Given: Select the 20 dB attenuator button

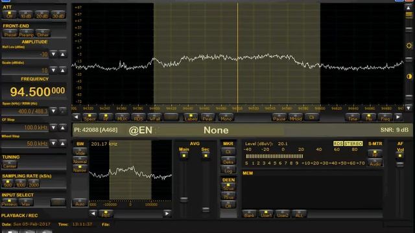Looking at the screenshot, I should (42, 15).
